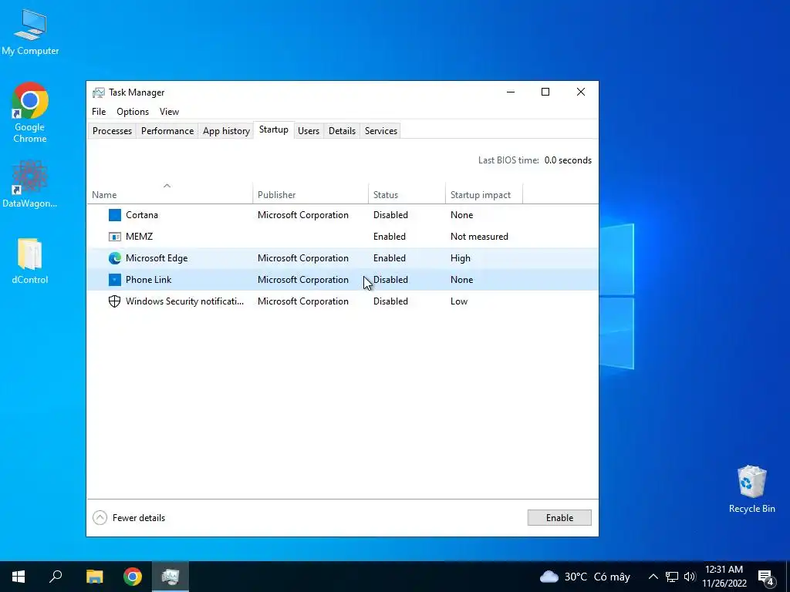This screenshot has width=790, height=592.
Task: Click the Microsoft Edge logo icon
Action: pyautogui.click(x=115, y=258)
